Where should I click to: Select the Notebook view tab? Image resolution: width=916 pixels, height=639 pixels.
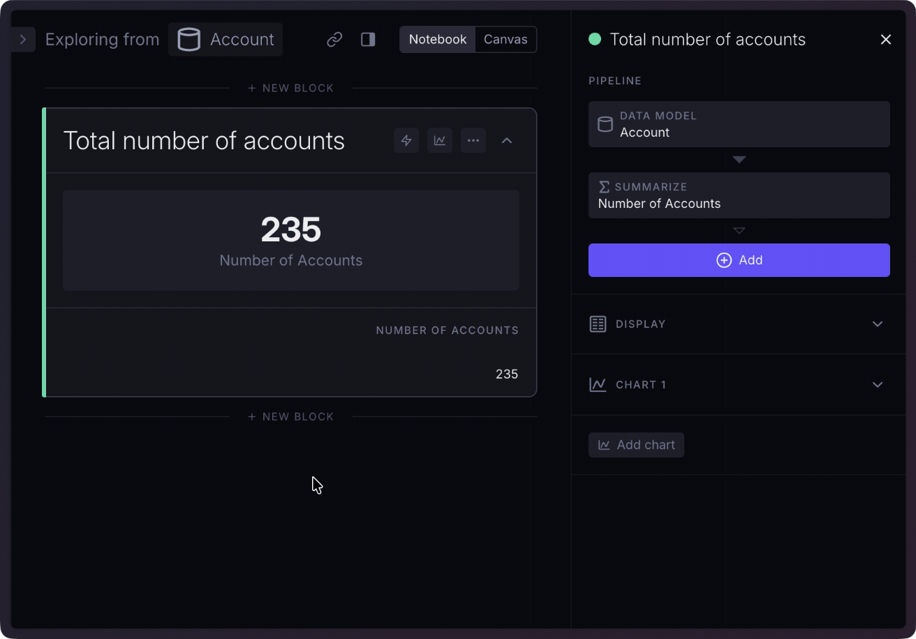(438, 40)
